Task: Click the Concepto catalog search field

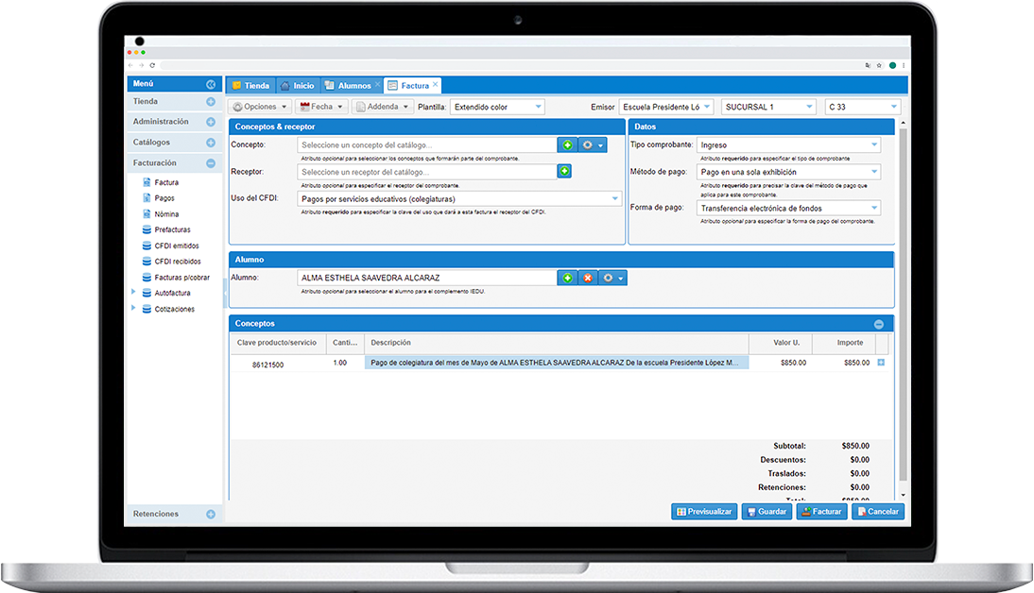Action: [x=426, y=144]
